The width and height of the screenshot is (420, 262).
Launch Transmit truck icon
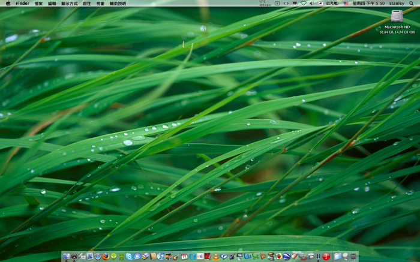click(x=145, y=257)
